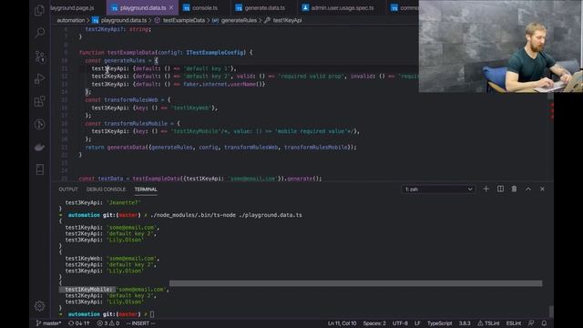Kill the terminal with trash icon
Image resolution: width=583 pixels, height=328 pixels.
pos(514,190)
